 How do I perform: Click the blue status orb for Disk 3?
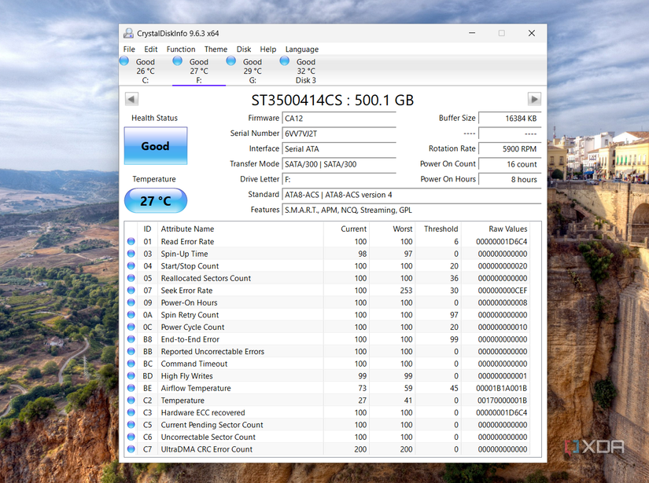tap(284, 60)
